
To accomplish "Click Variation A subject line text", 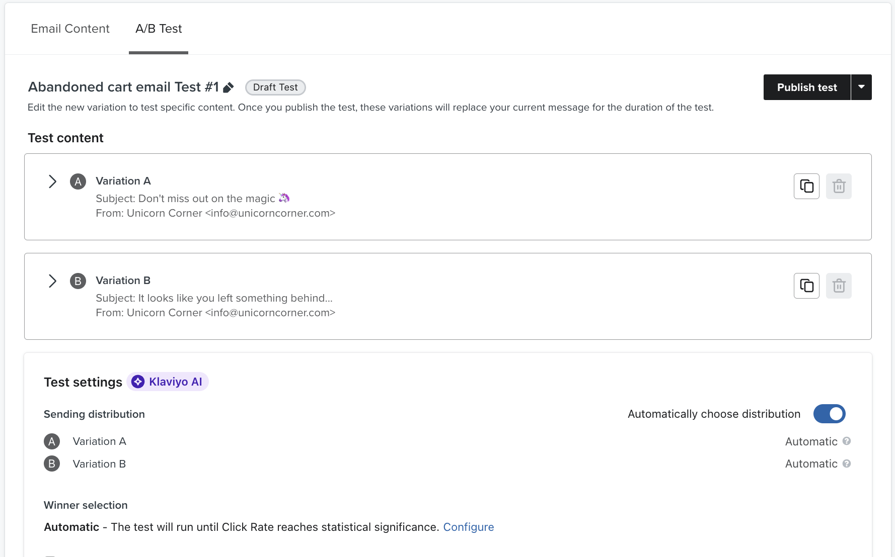I will click(193, 199).
